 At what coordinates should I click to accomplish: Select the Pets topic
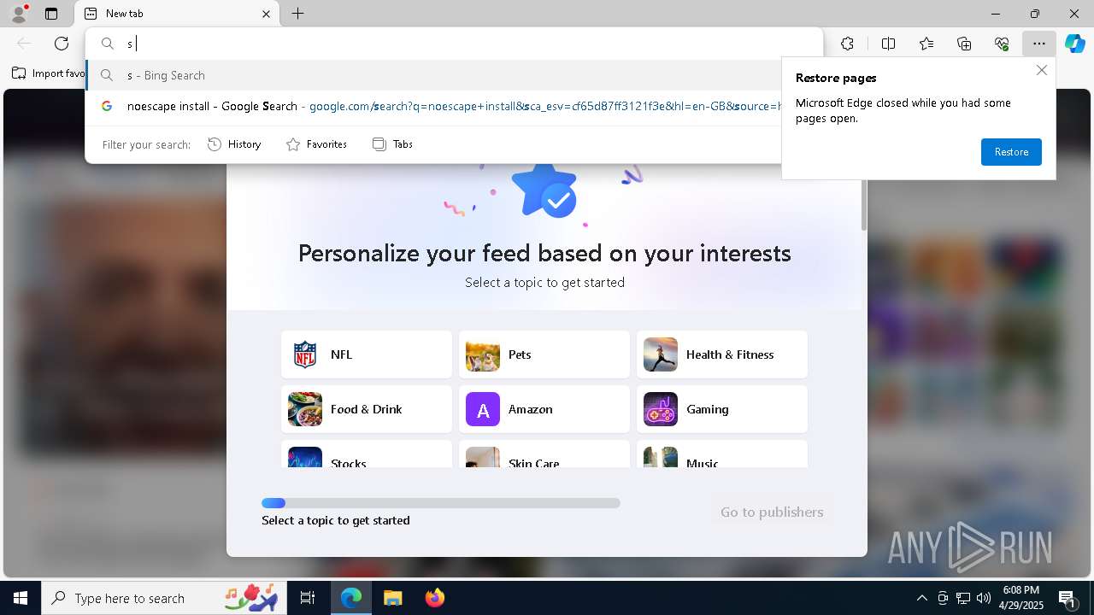click(544, 354)
